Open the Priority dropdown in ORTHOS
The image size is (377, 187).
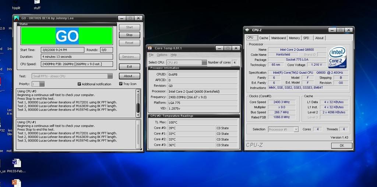(42, 84)
